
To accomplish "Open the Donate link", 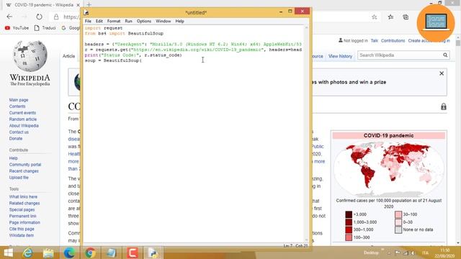I will [x=16, y=138].
